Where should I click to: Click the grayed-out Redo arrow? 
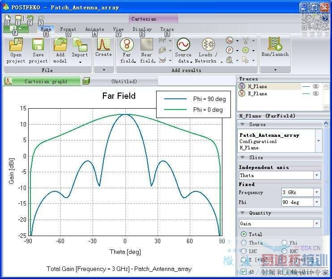41,18
